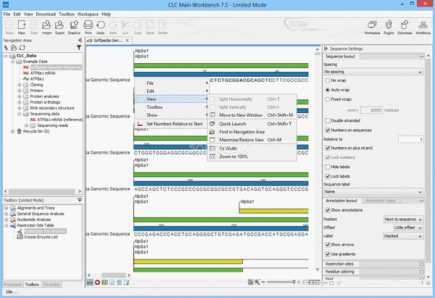435x298 pixels.
Task: Expand the Recycle bin node
Action: [12, 131]
